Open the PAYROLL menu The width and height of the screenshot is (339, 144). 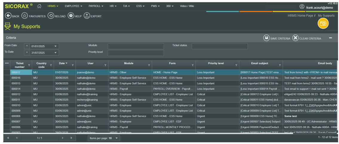point(96,6)
